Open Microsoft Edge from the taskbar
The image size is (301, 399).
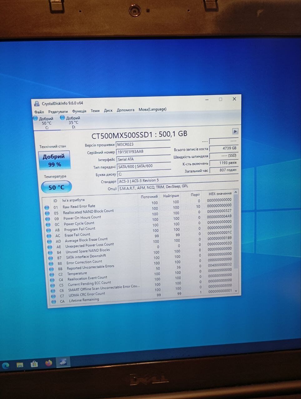coord(6,365)
